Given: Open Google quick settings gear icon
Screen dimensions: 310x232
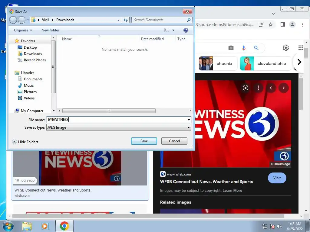Looking at the screenshot, I should [x=286, y=48].
